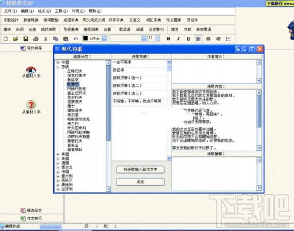Print the document with the printer icon
The width and height of the screenshot is (294, 231).
pos(36,39)
